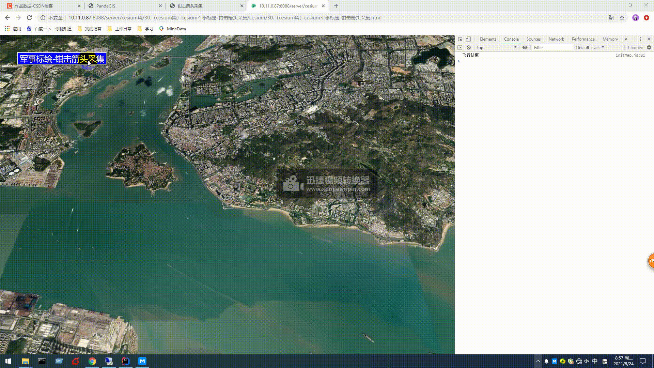Viewport: 654px width, 368px height.
Task: Activate the inspect element picker icon
Action: [460, 39]
